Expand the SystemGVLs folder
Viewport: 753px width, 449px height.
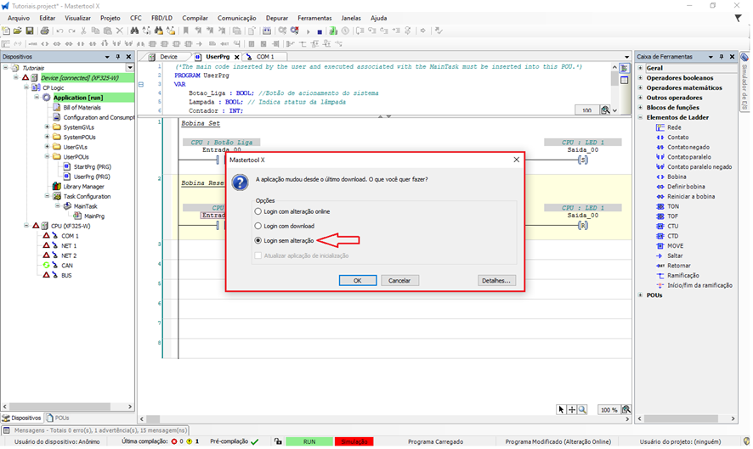47,127
